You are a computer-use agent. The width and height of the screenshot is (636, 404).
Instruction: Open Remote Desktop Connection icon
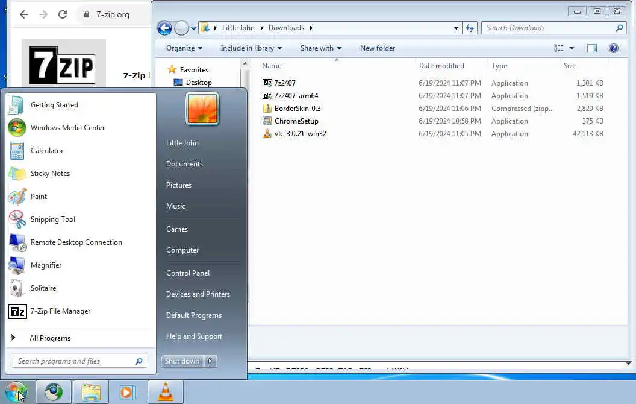tap(17, 242)
